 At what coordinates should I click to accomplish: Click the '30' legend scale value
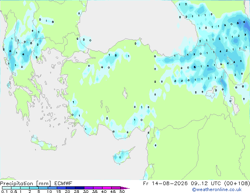[86, 191]
